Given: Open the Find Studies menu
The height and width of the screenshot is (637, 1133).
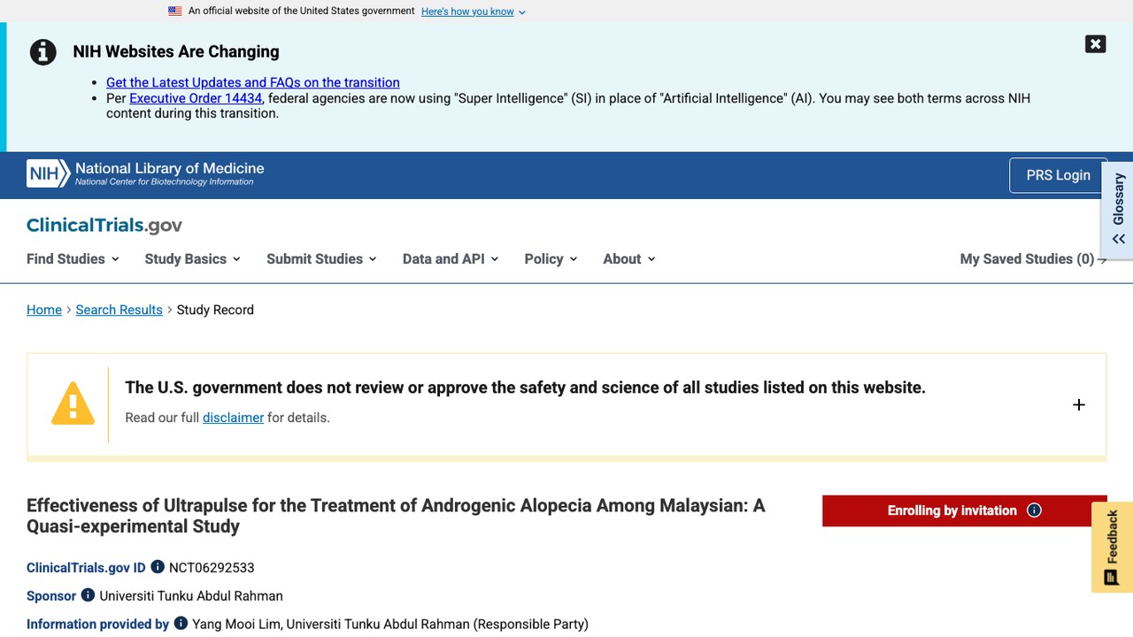Looking at the screenshot, I should pyautogui.click(x=73, y=258).
